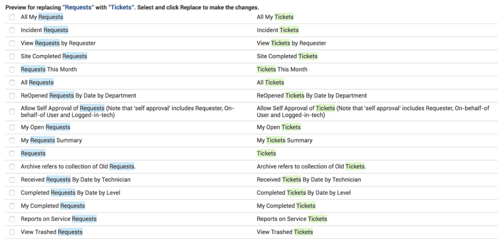
Task: Click the preview text All My Tickets
Action: 275,17
